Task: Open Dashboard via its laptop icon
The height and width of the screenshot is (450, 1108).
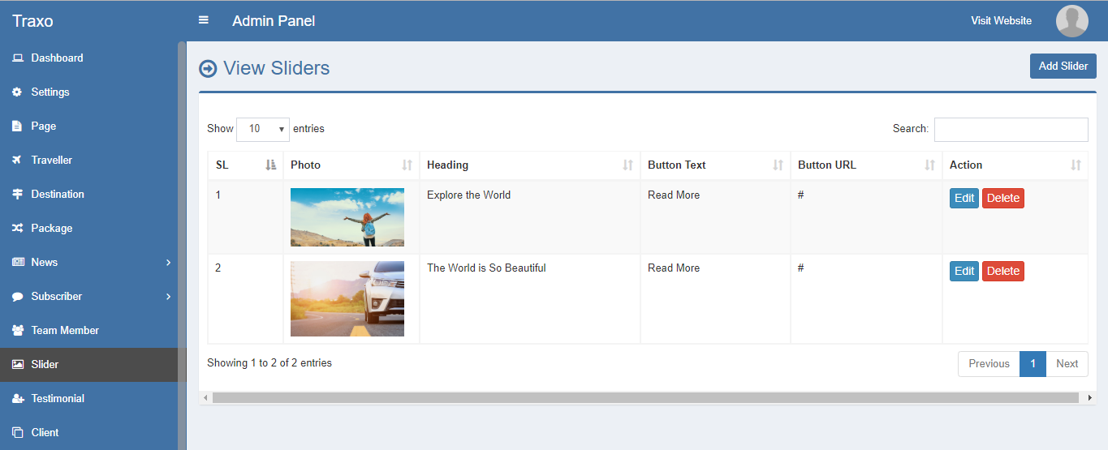Action: pos(17,58)
